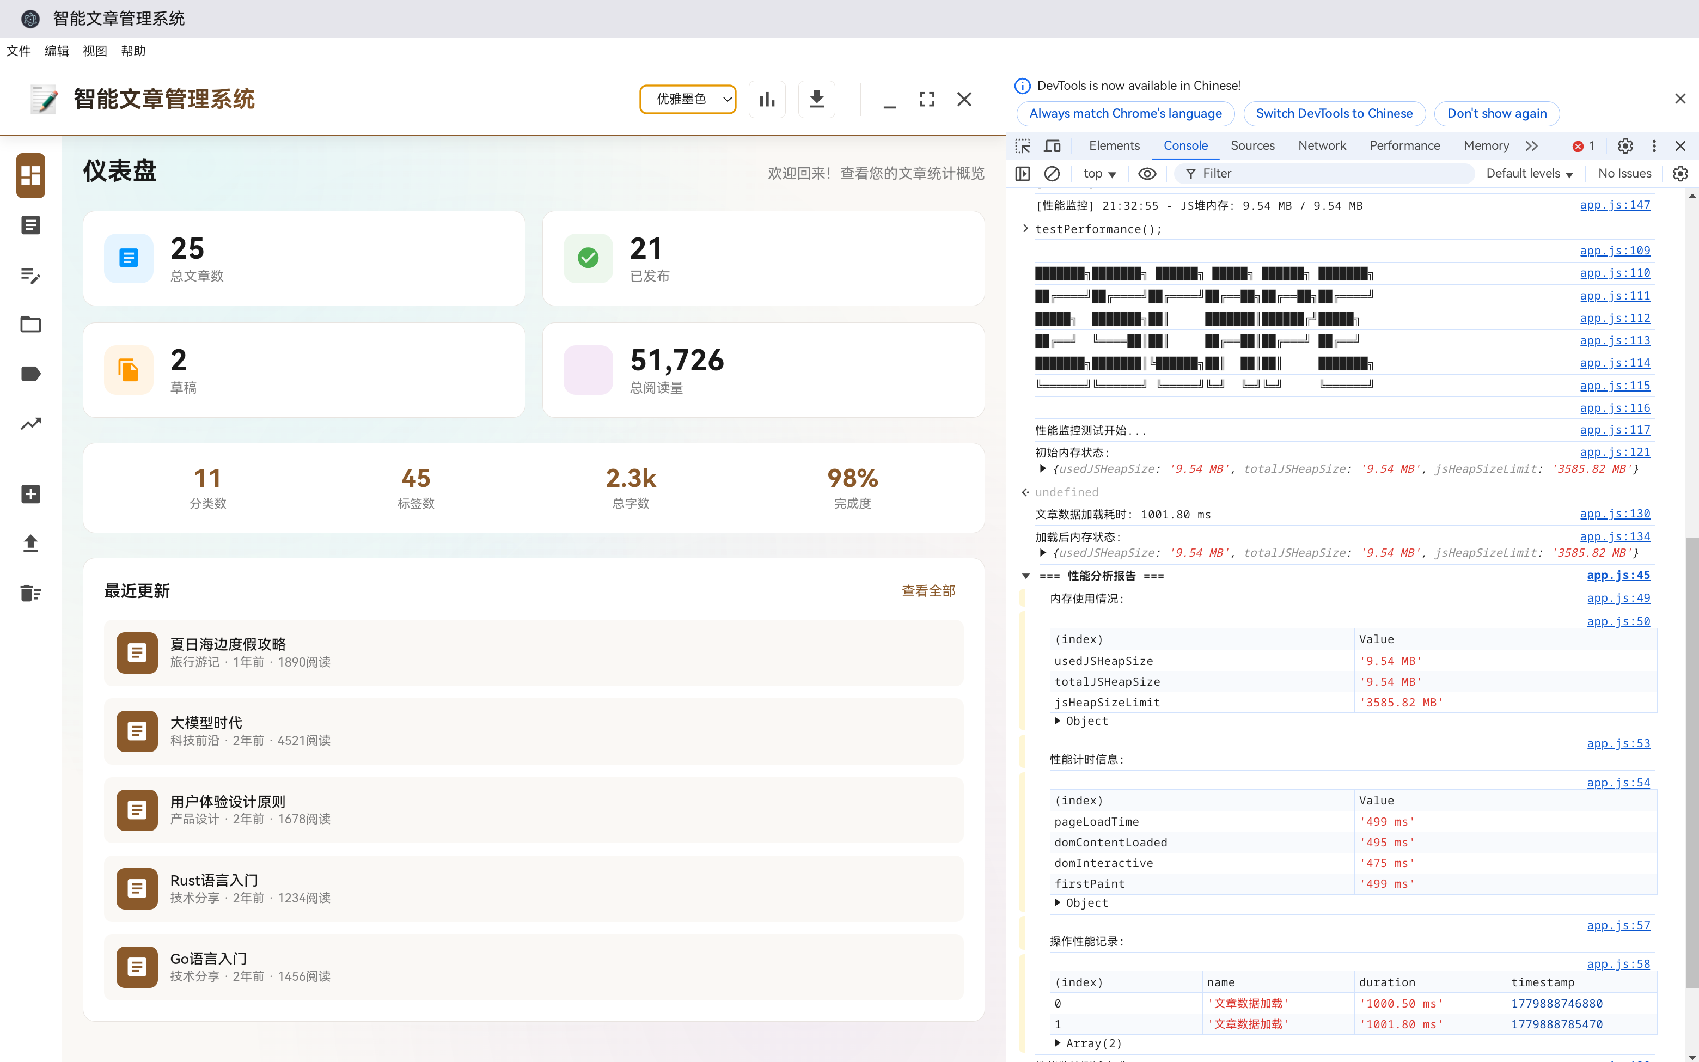Switch to the Network tab

[x=1322, y=145]
